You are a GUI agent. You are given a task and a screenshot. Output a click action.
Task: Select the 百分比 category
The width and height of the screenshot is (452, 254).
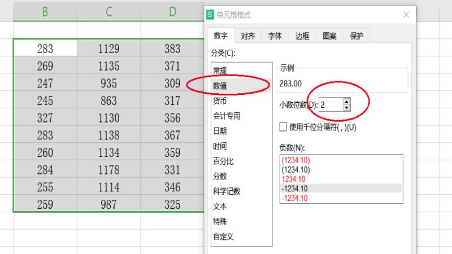coord(223,161)
